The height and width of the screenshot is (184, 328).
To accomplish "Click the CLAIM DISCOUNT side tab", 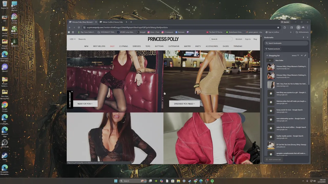I will click(70, 100).
